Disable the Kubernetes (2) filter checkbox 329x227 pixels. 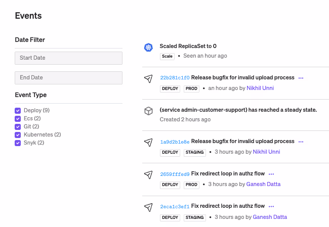click(18, 134)
